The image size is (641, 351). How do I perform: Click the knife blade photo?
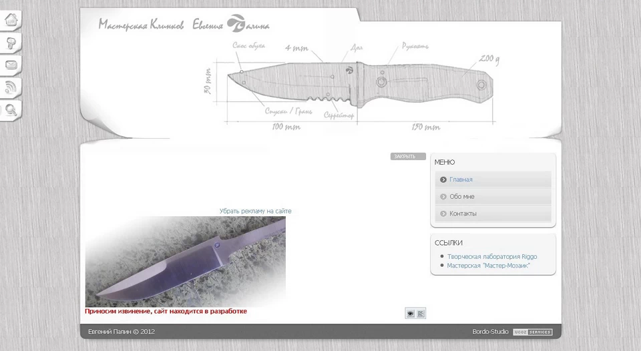coord(185,261)
